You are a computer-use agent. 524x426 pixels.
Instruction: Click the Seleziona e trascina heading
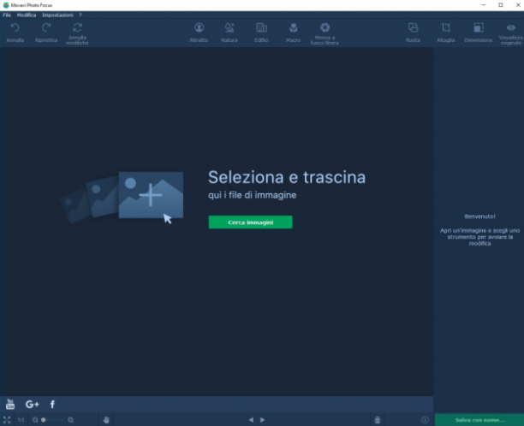287,177
